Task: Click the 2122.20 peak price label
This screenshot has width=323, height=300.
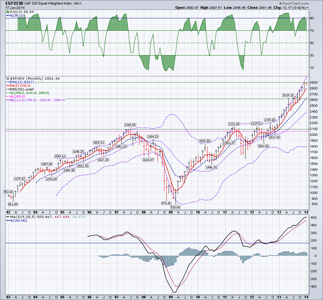Action: point(234,124)
